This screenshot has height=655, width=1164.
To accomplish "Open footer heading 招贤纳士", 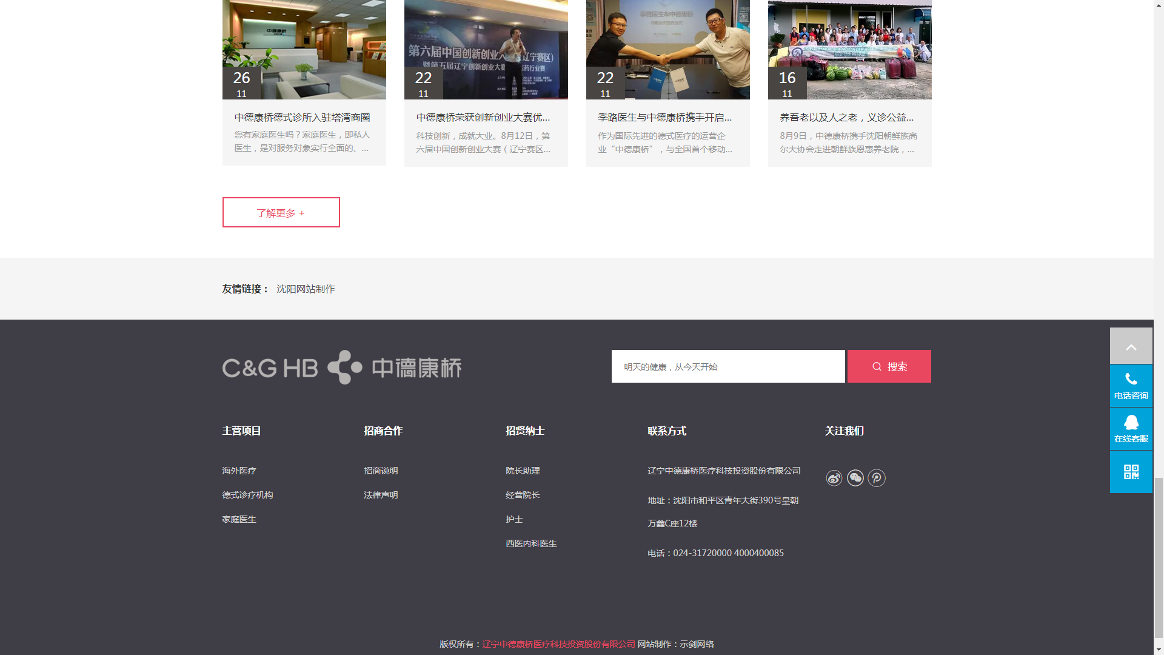I will [x=526, y=431].
